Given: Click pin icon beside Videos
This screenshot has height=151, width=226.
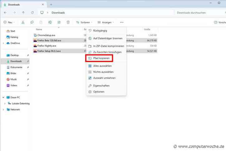Looking at the screenshot, I should (x=28, y=85).
